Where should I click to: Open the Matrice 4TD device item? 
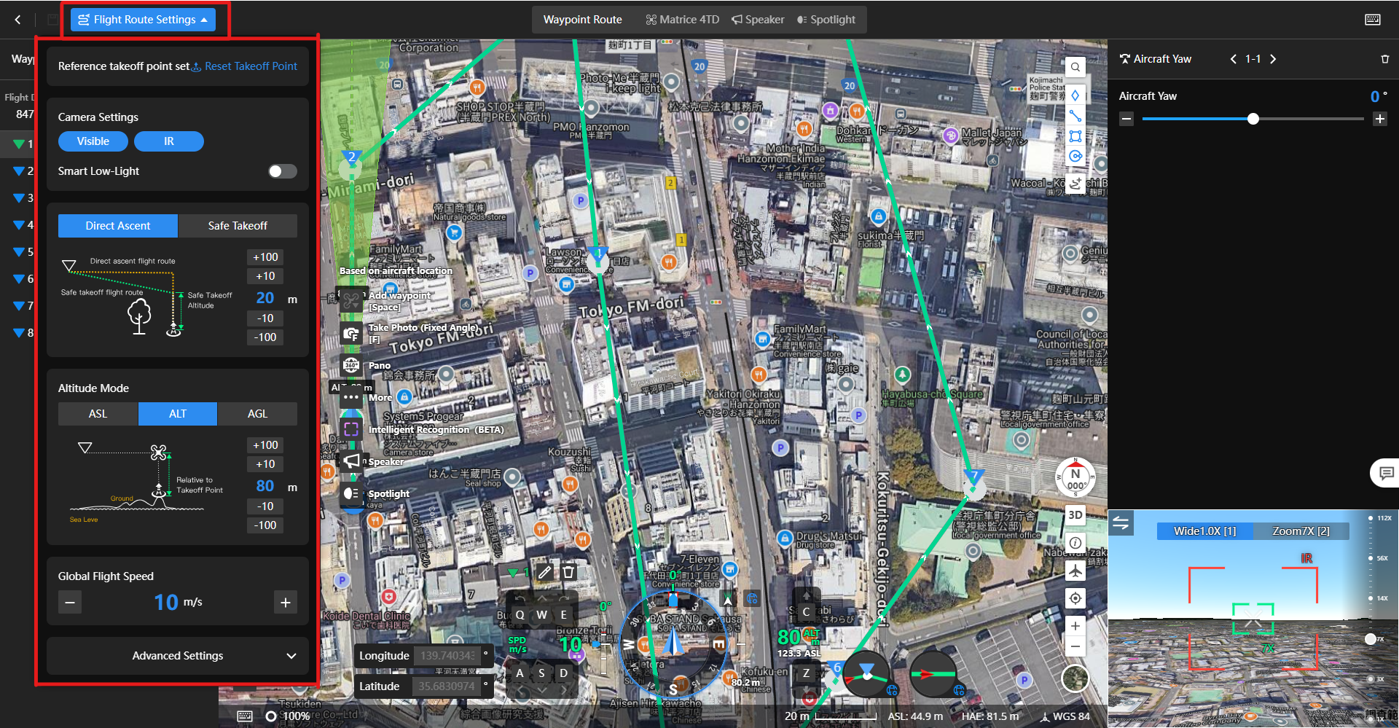(683, 20)
